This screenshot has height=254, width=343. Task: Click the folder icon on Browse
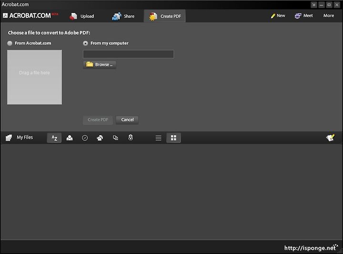[90, 64]
